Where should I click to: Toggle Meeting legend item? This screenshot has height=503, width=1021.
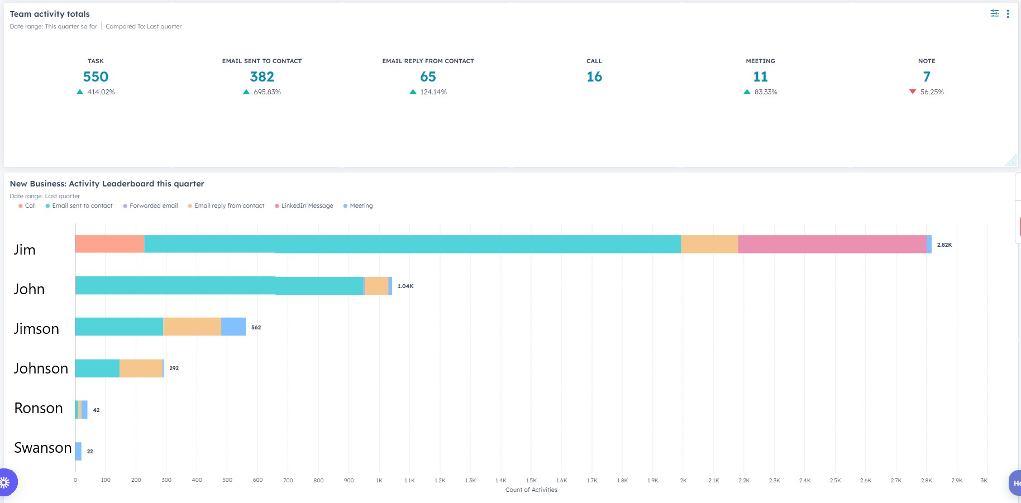tap(357, 206)
